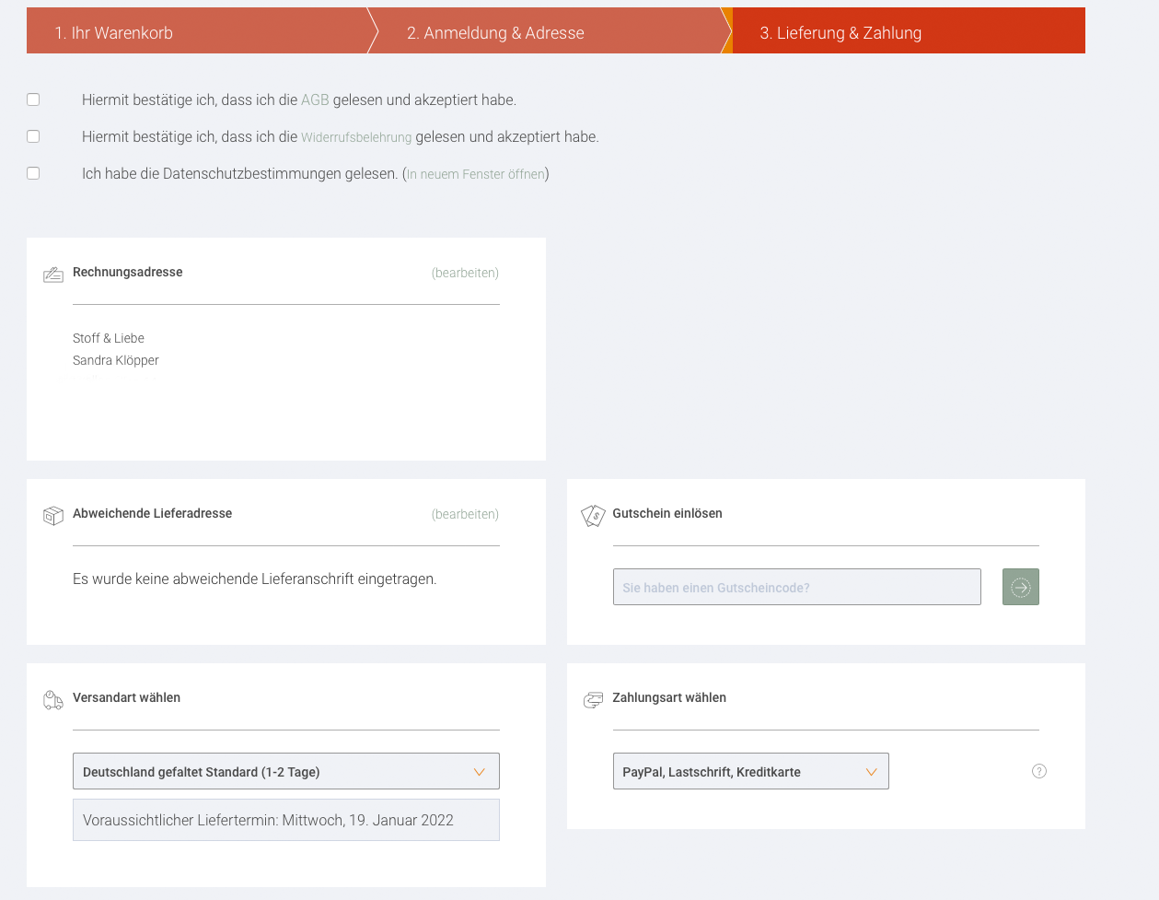This screenshot has height=900, width=1159.
Task: Click the voucher icon beside Gutschein einlösen
Action: [593, 516]
